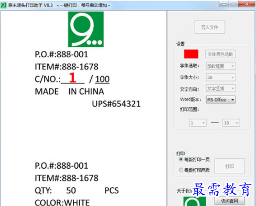Open the Word版本 dropdown showing MS Office
256x206 pixels.
(221, 99)
